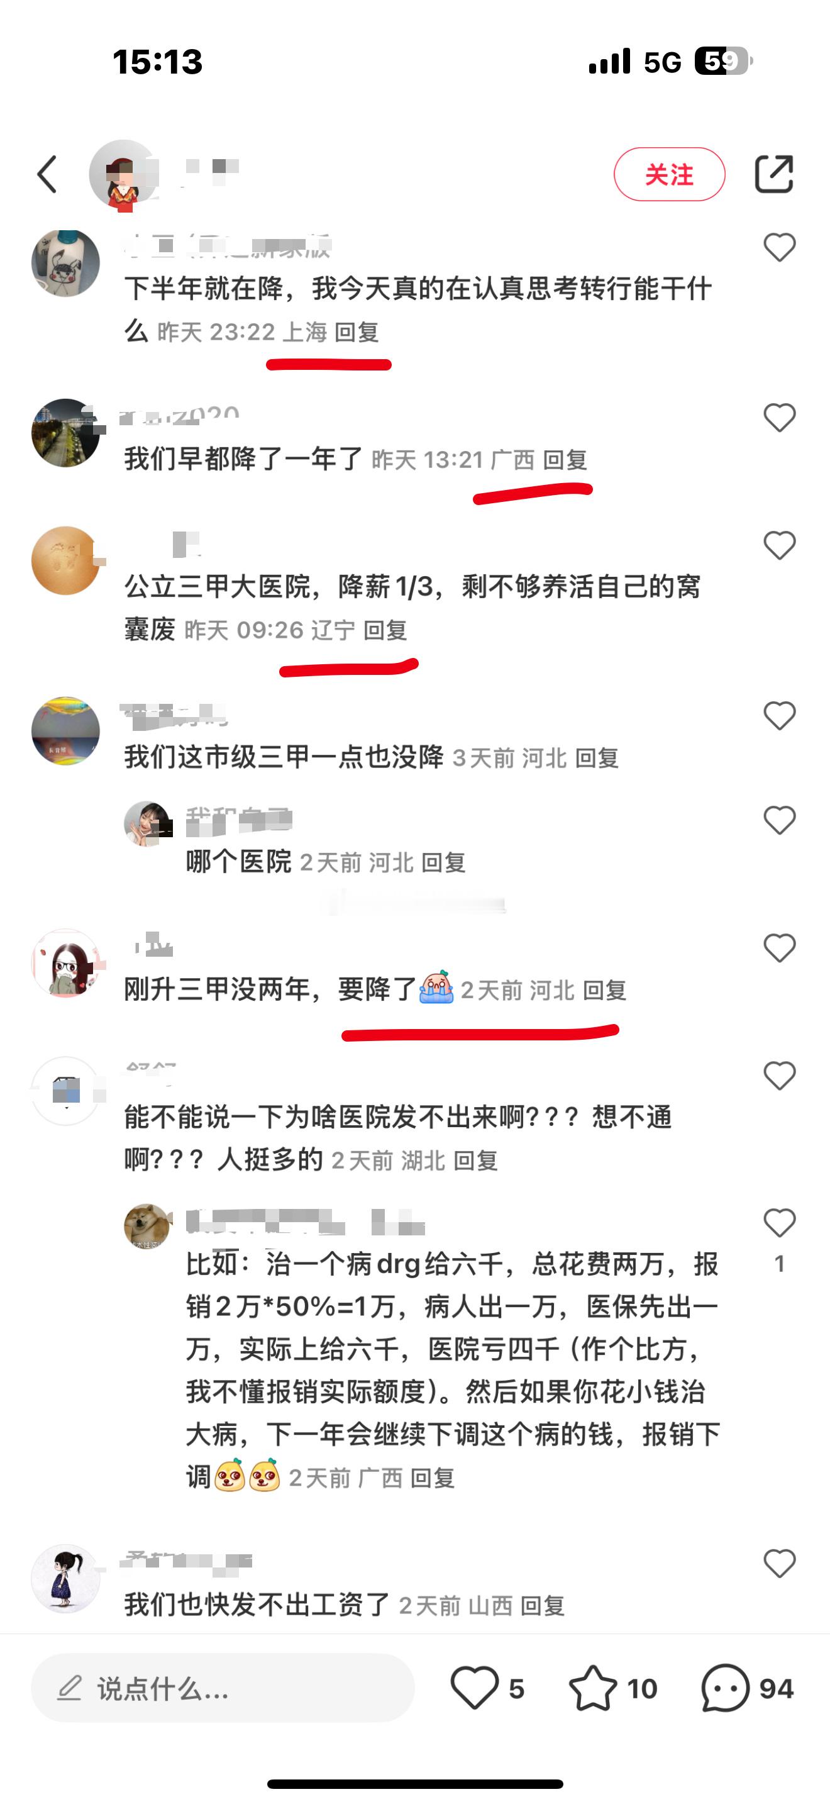
Task: Open avatar of the 河北 市级三甲 commenter
Action: tap(66, 731)
